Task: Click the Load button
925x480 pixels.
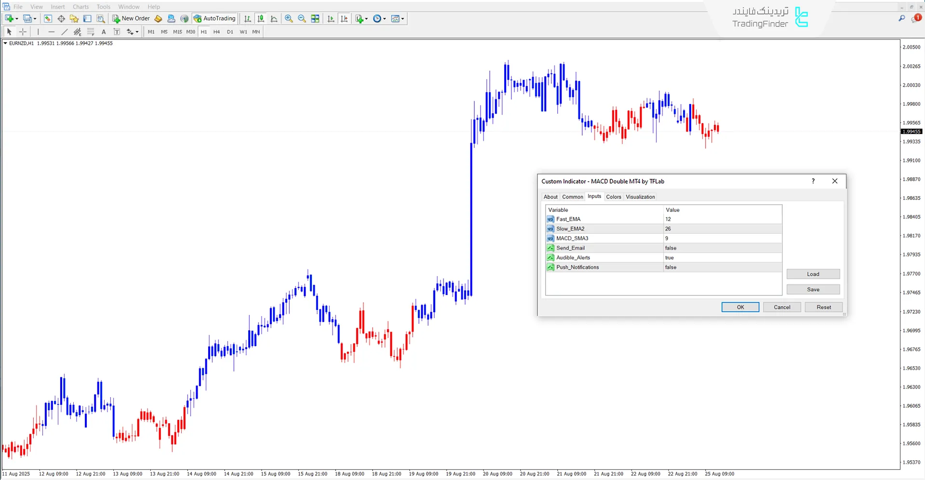Action: [813, 274]
